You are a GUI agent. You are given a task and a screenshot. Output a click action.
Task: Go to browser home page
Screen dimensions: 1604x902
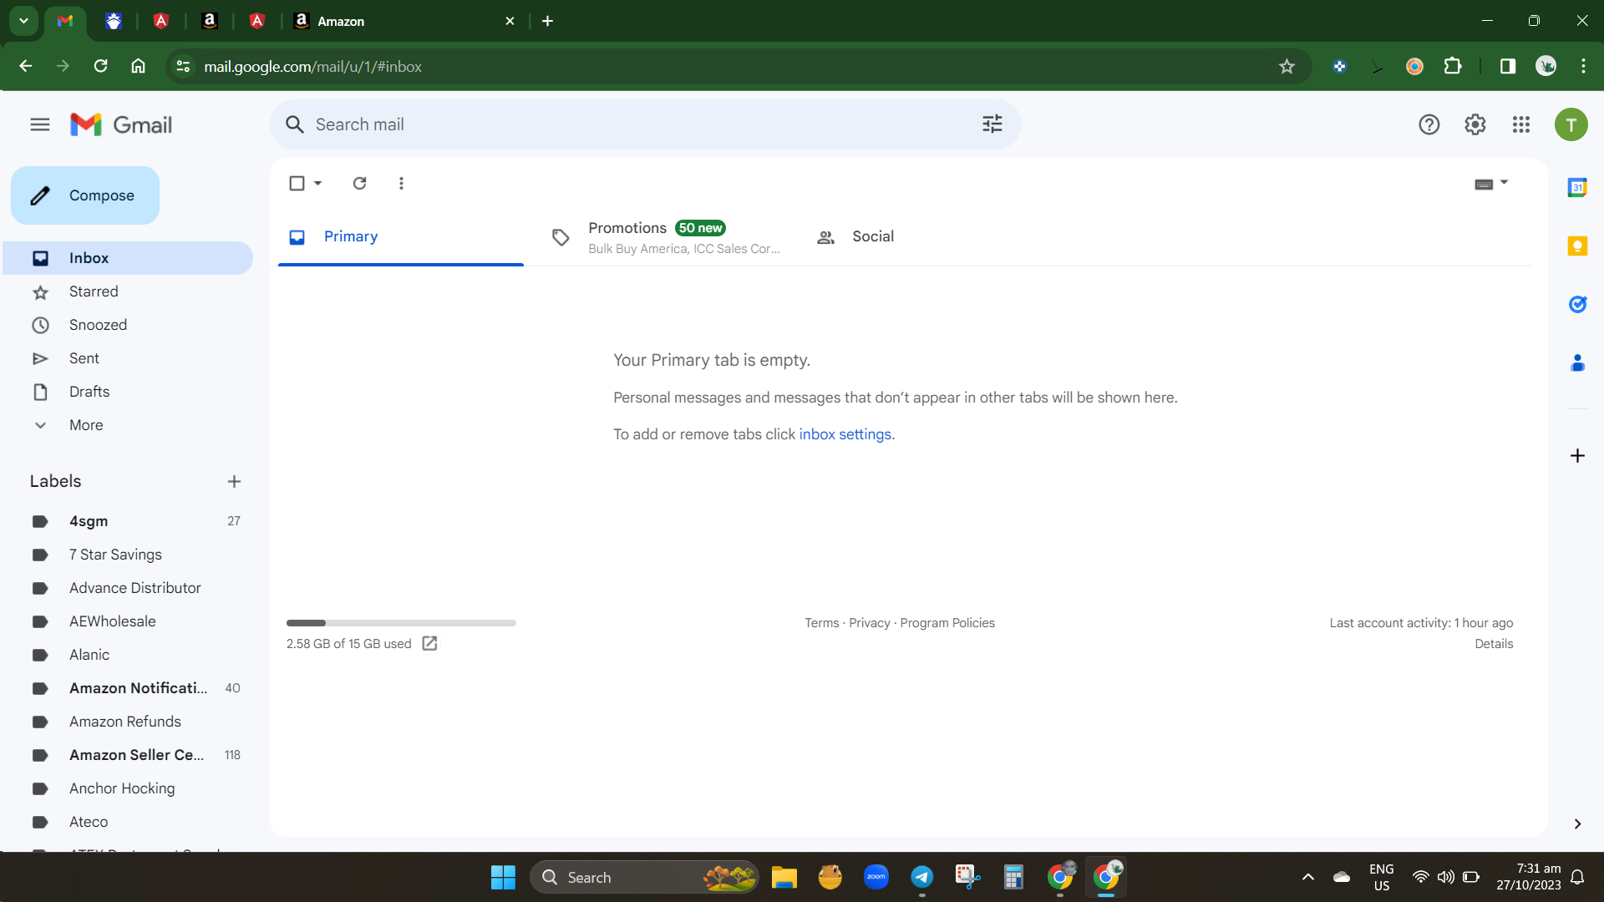pos(138,66)
